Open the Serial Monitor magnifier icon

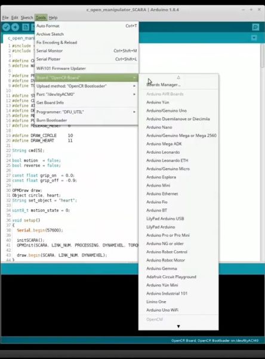[255, 27]
